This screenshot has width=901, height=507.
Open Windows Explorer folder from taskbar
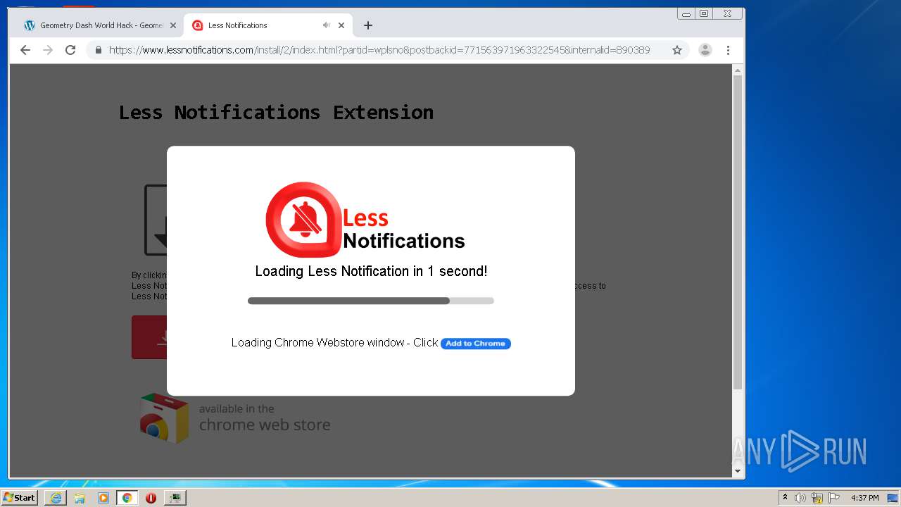click(80, 498)
